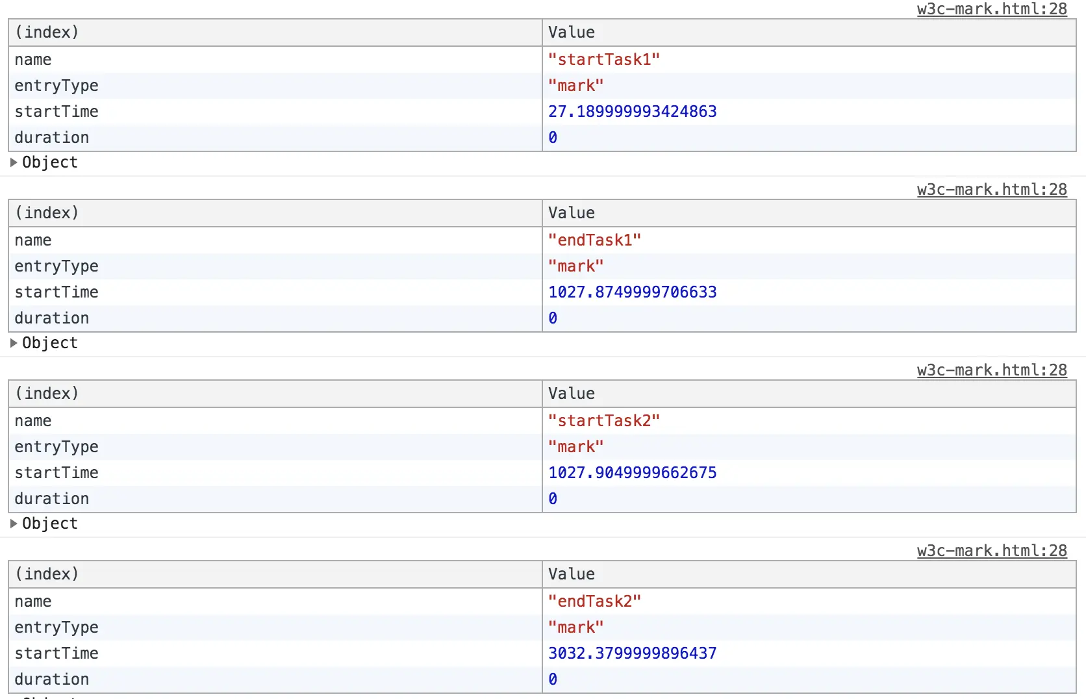Click the (index) header in the startTask2 table
This screenshot has width=1086, height=699.
coord(47,394)
